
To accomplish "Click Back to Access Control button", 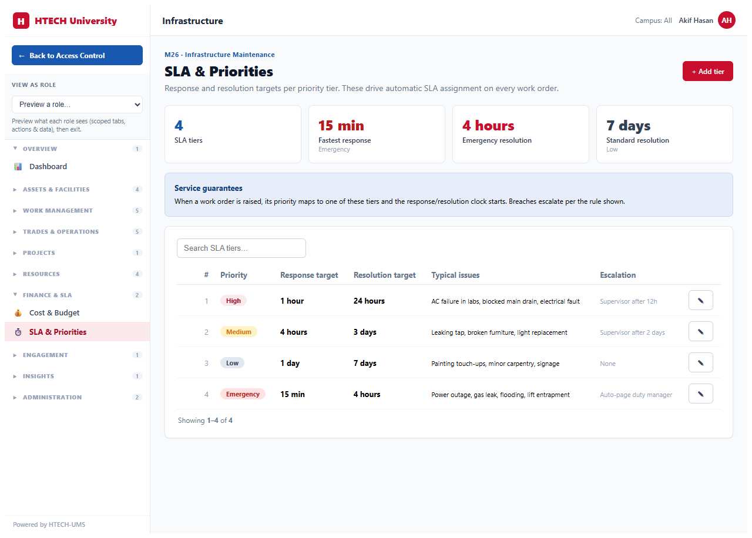I will click(x=77, y=55).
